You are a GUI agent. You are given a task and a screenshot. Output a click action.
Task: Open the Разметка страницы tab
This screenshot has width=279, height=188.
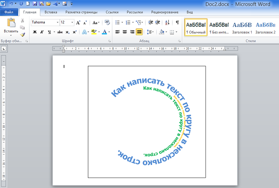tap(81, 12)
